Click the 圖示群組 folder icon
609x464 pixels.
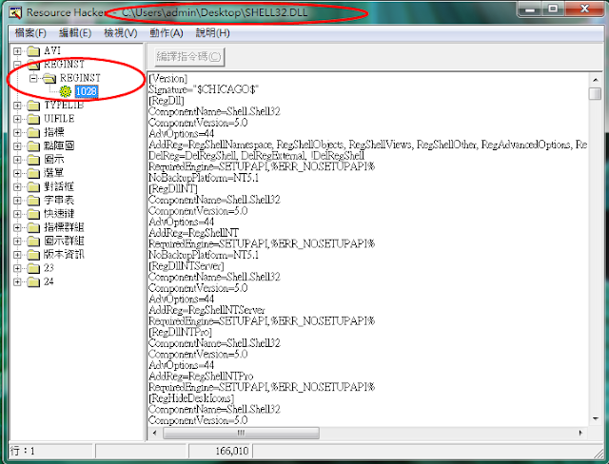pos(34,242)
